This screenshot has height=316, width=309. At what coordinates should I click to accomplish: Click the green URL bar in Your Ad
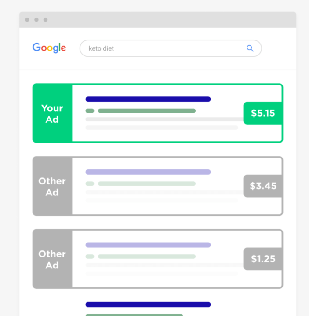147,110
